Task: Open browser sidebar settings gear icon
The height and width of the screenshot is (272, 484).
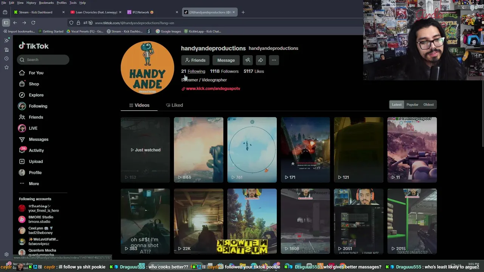Action: [x=6, y=255]
